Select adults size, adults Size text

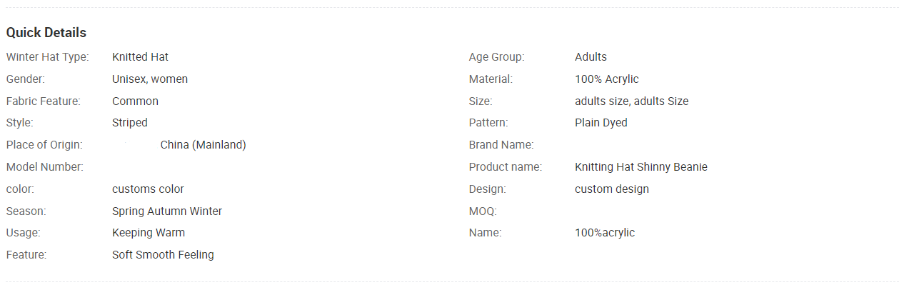[632, 101]
